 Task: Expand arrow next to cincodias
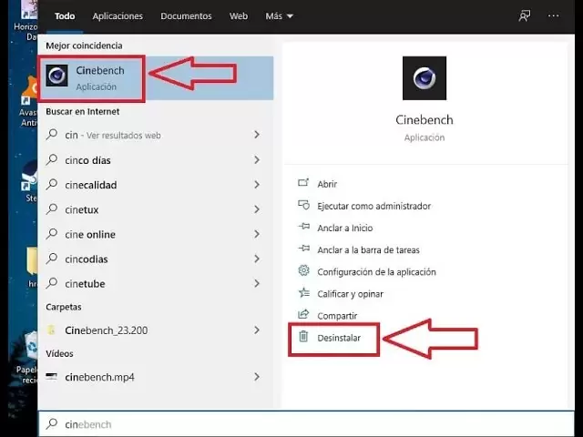(x=257, y=259)
